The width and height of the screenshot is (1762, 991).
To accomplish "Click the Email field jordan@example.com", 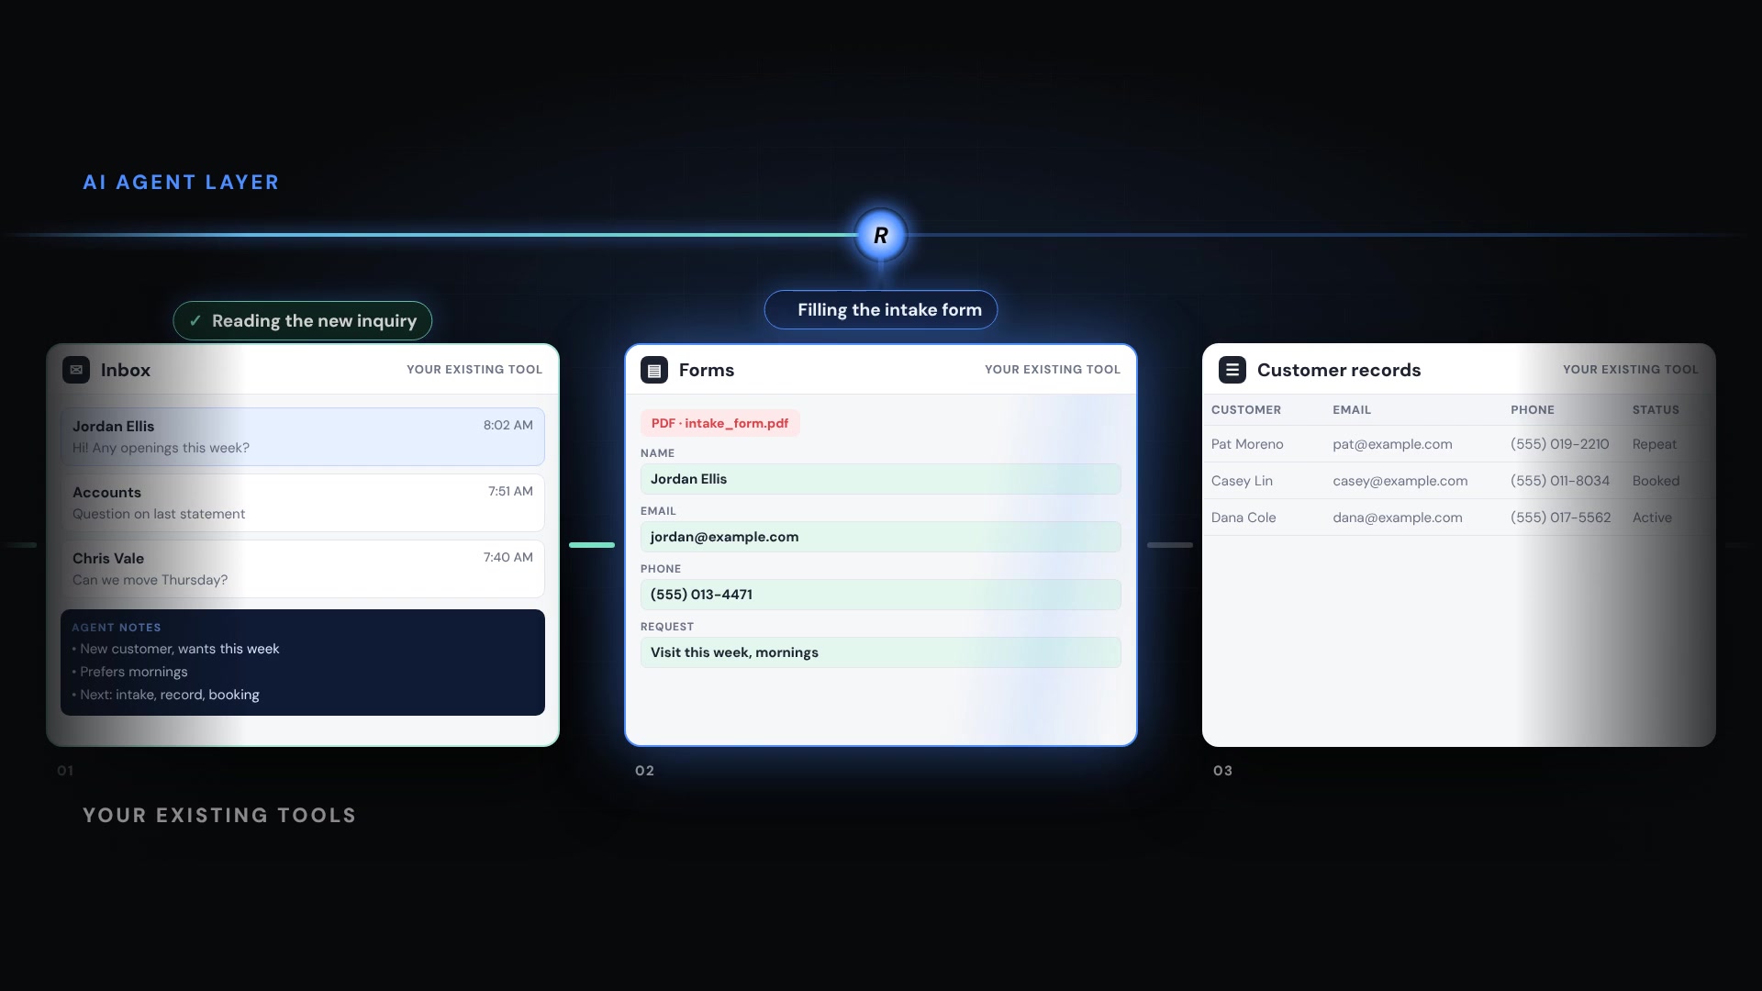I will pyautogui.click(x=881, y=537).
